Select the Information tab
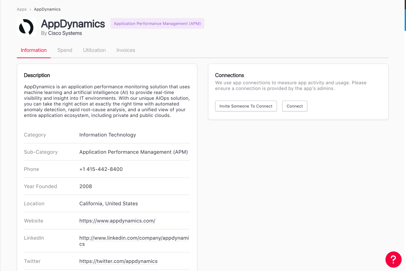406x271 pixels. coord(34,50)
